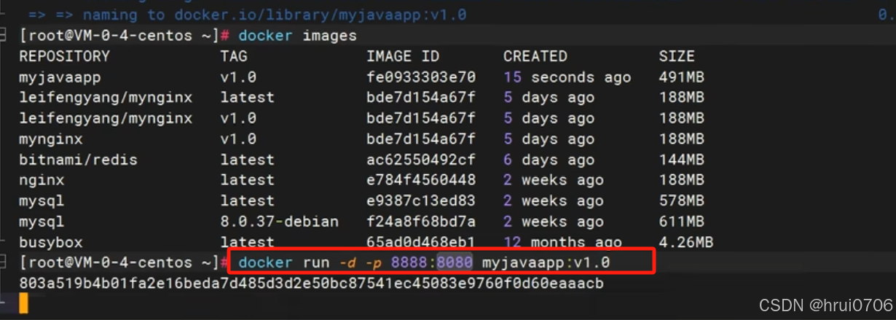Select image ID fe0933303e70
Viewport: 896px width, 320px height.
[421, 77]
